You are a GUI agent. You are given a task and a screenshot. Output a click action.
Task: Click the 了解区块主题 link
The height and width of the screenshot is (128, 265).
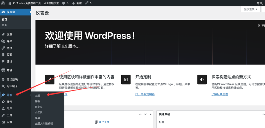(220, 94)
